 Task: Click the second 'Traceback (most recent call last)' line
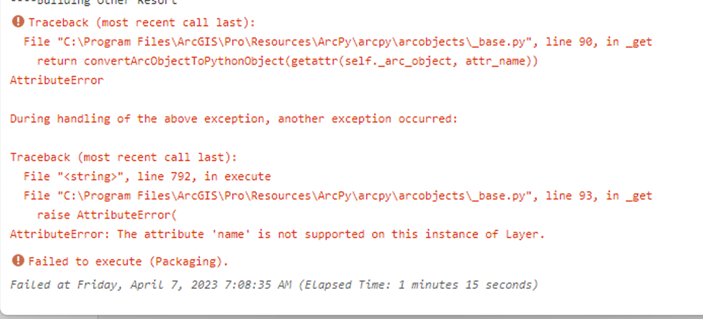click(x=123, y=157)
